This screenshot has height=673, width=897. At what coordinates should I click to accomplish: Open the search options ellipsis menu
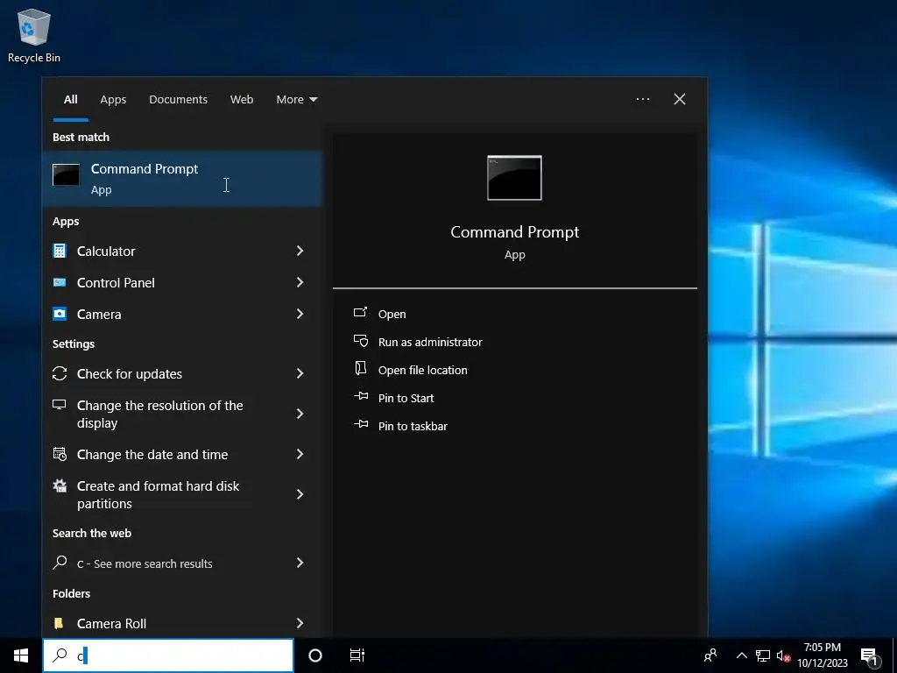643,99
